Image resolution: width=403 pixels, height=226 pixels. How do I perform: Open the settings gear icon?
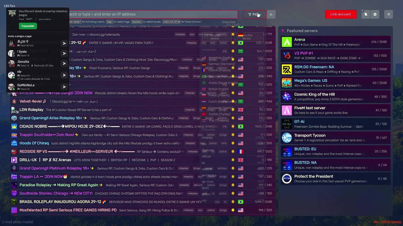point(375,14)
